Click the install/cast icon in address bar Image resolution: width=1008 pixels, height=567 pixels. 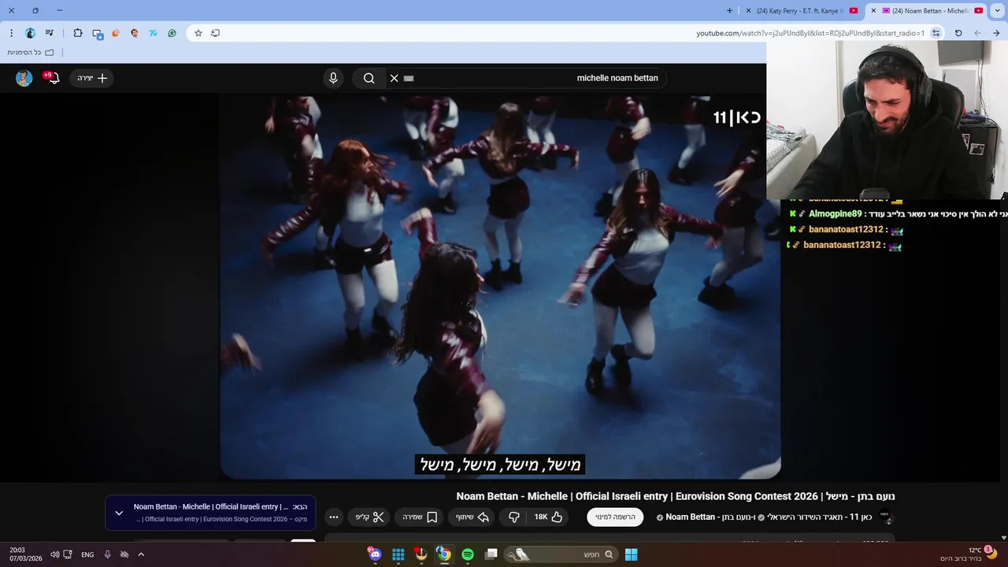click(215, 33)
